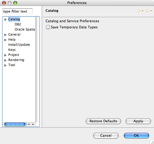
Task: Open the Keys preference page
Action: click(x=12, y=50)
